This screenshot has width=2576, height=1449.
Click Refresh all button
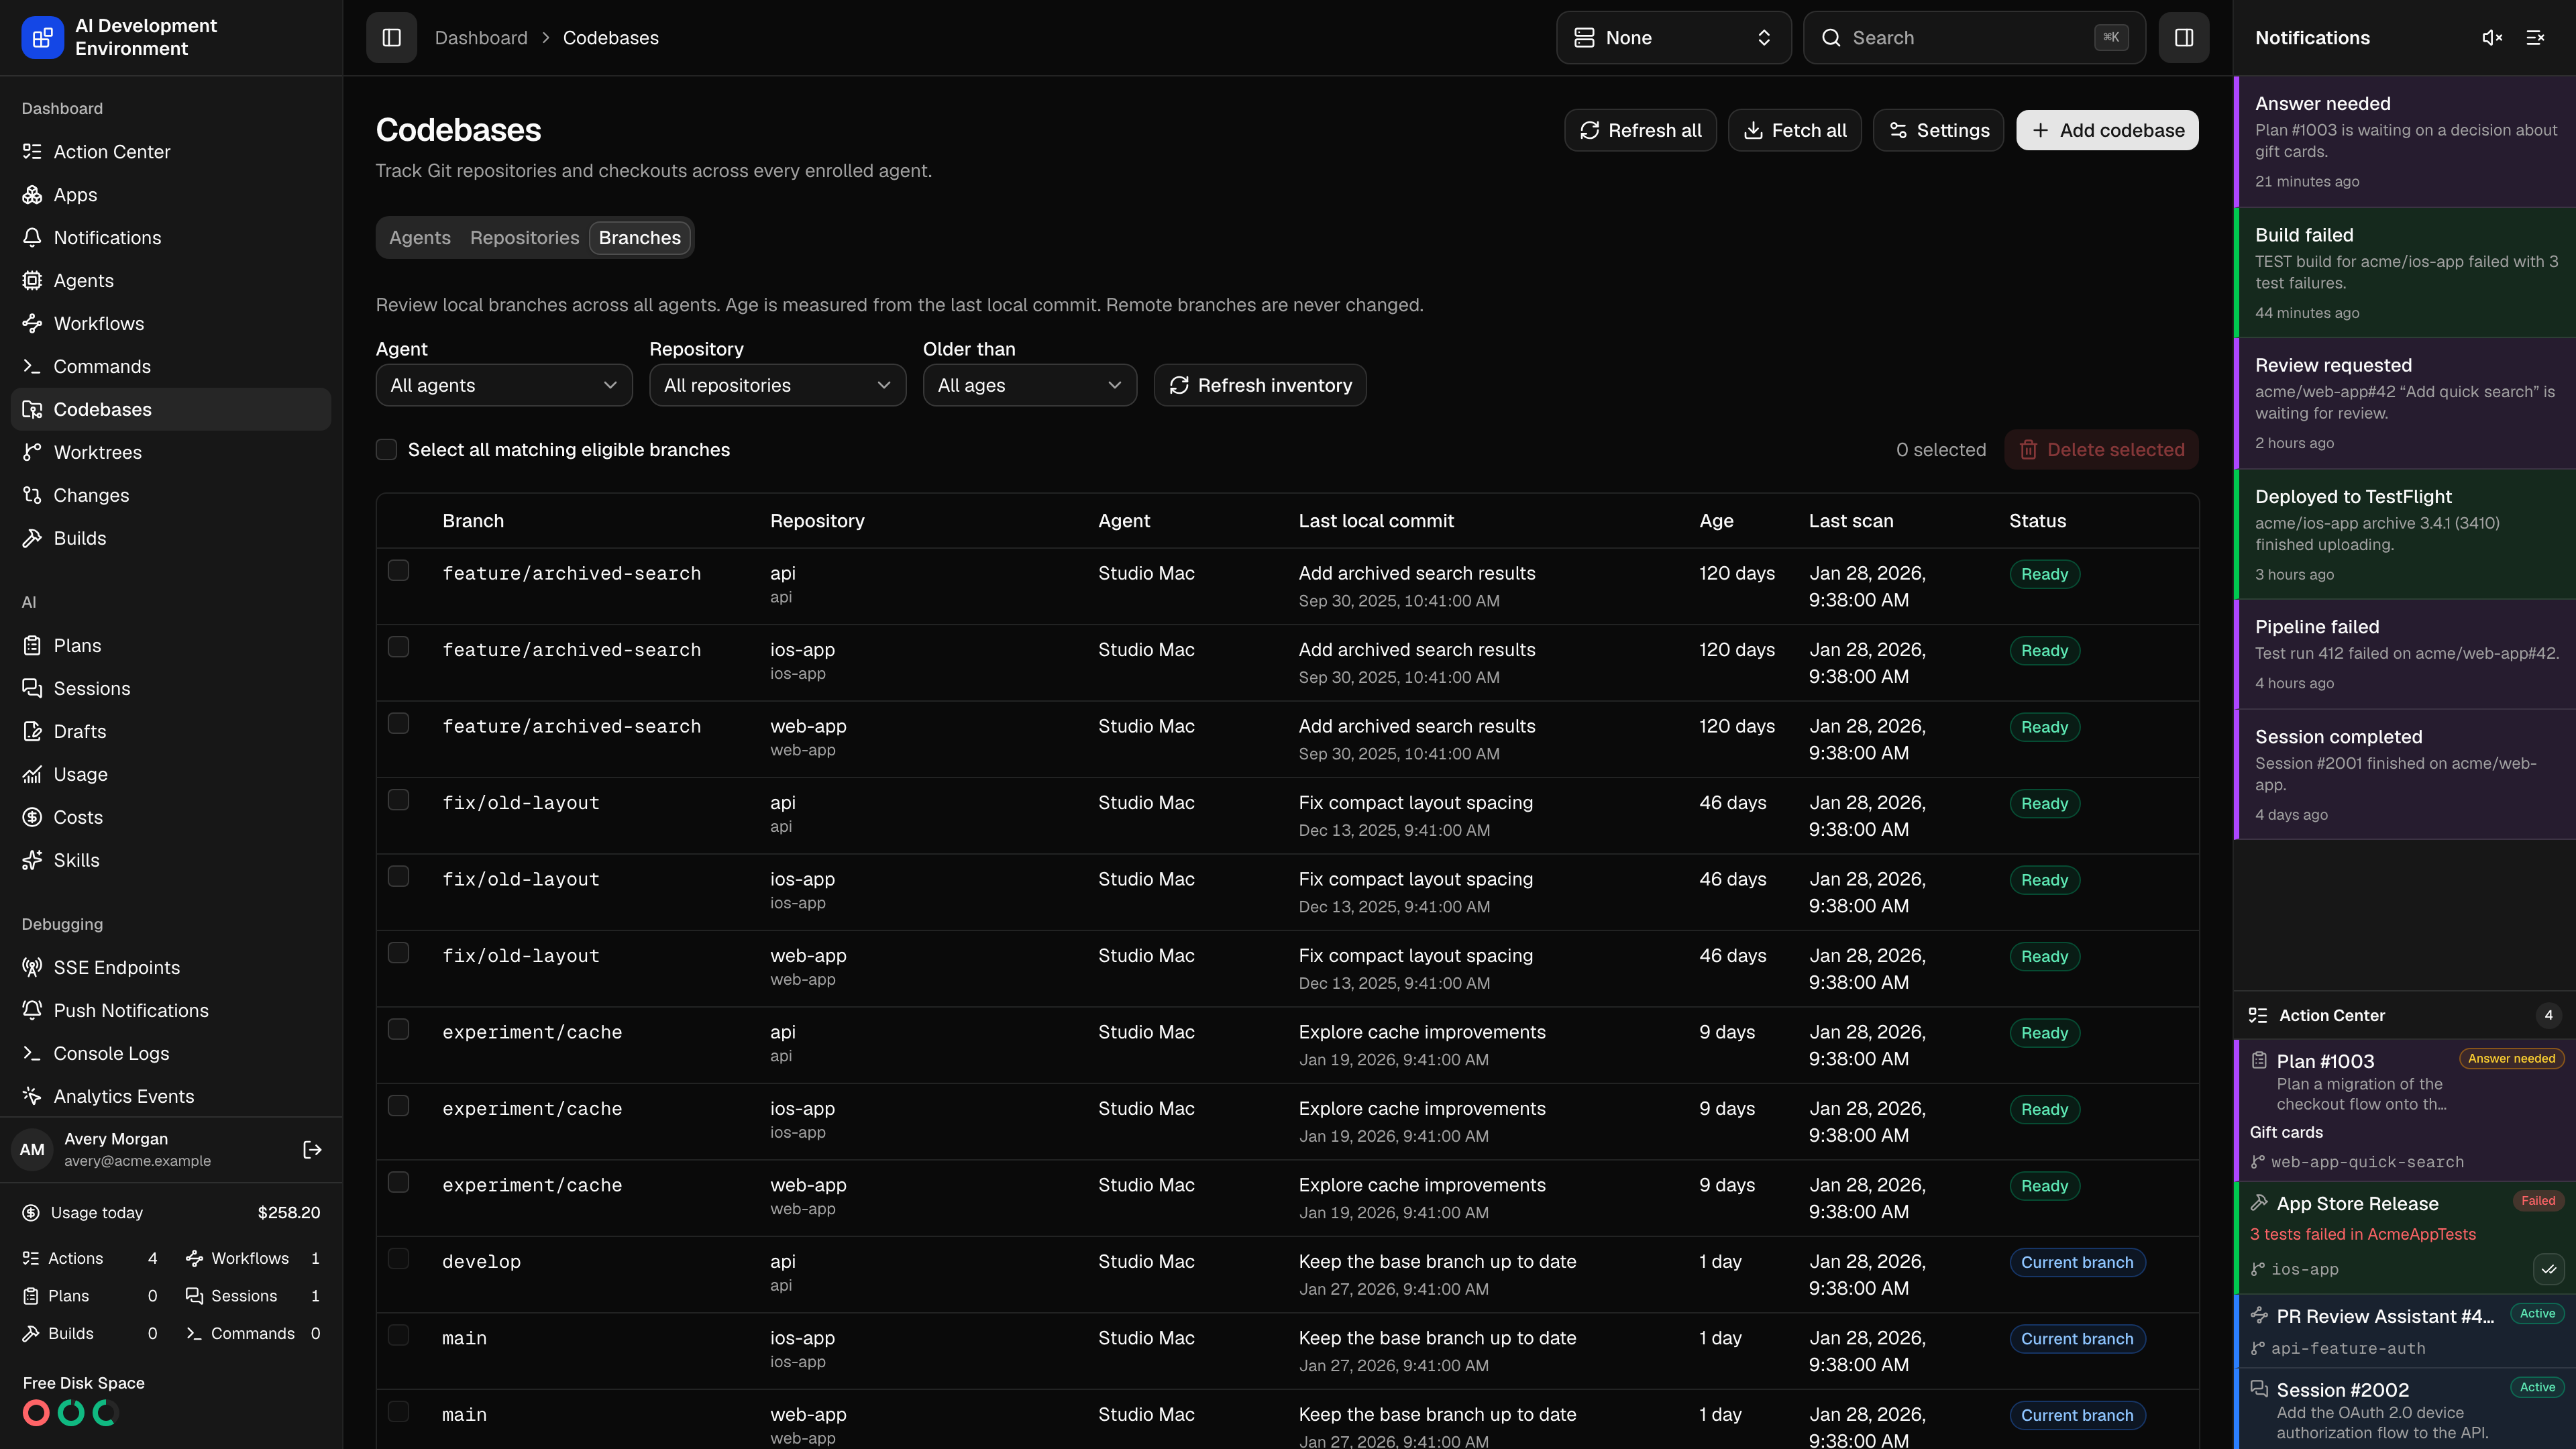[1640, 131]
